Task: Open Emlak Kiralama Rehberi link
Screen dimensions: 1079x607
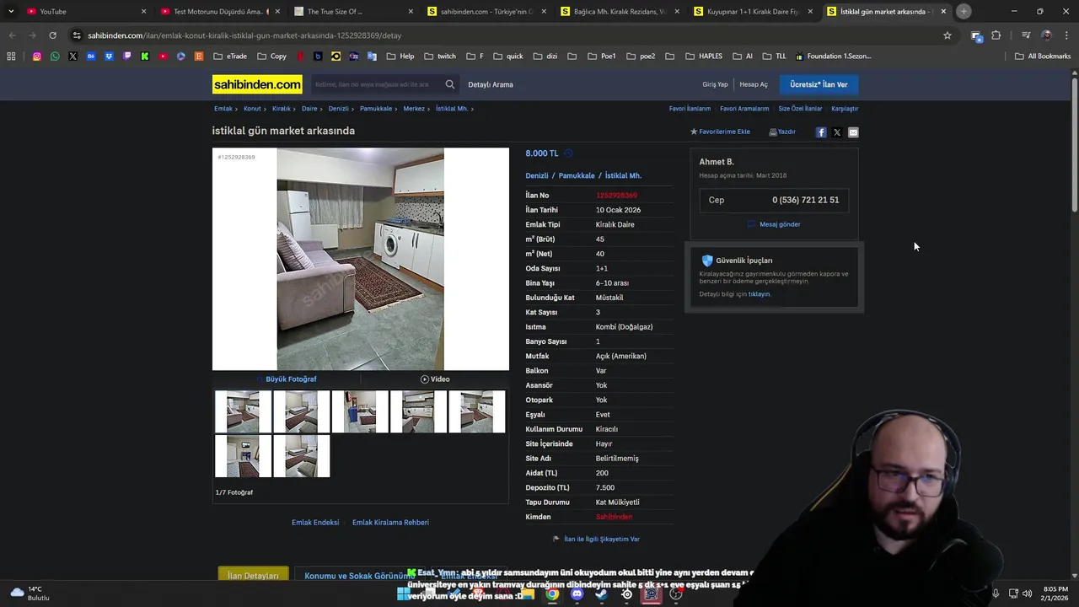Action: pyautogui.click(x=390, y=523)
